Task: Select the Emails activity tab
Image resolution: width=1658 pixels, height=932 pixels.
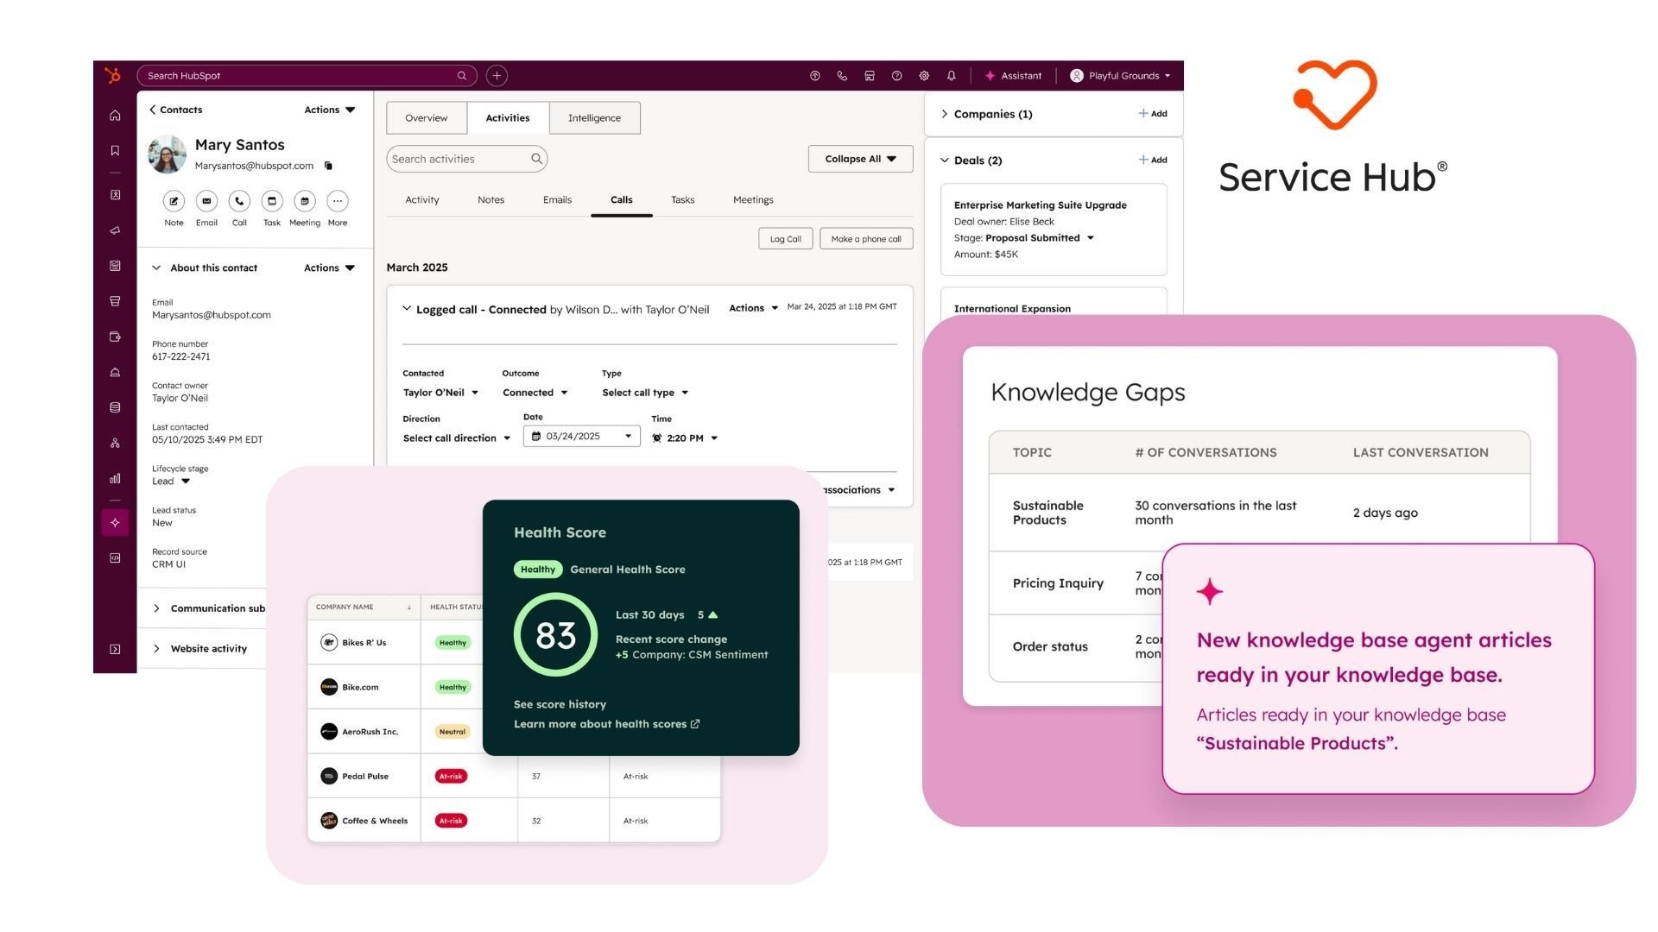Action: click(x=557, y=200)
